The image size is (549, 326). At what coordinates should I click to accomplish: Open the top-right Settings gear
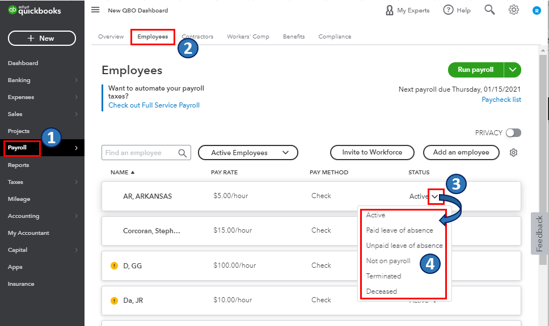click(514, 10)
